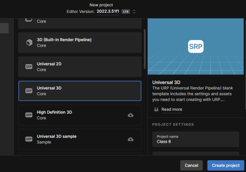
Task: Click the SRP icon beside Universal 3D Core
Action: coord(29,91)
